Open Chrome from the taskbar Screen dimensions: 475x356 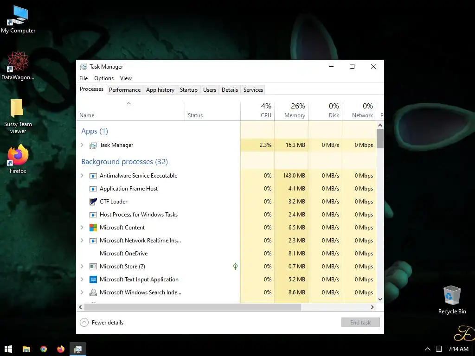point(44,349)
